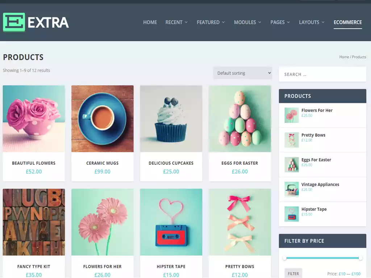The image size is (371, 278).
Task: Open the Vintage Appliances sidebar thumbnail
Action: (x=292, y=189)
